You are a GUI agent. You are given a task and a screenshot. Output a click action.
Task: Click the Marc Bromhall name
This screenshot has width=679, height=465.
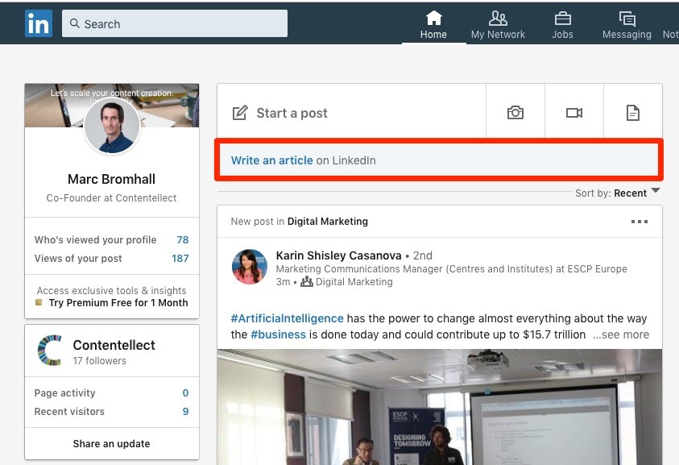(112, 179)
